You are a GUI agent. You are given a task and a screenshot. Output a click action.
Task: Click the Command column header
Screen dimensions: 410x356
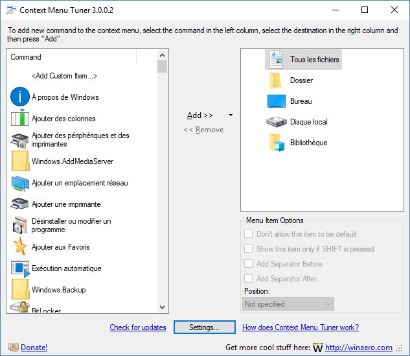[71, 57]
